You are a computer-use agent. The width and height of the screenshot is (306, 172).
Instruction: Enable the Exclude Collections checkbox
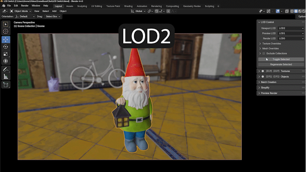[x=264, y=53]
